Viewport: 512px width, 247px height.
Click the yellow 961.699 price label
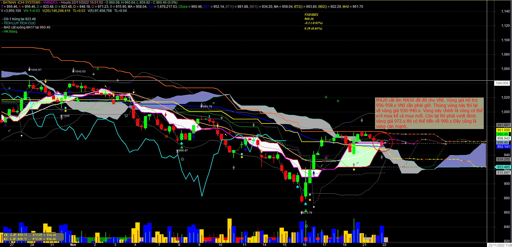coord(503,130)
